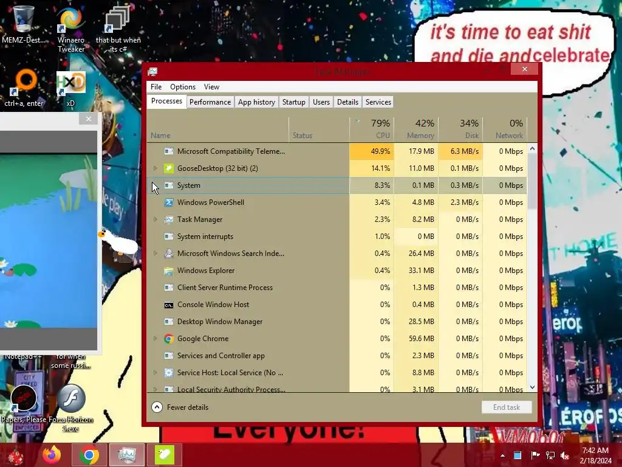Click the Start button ornament icon
Screen dimensions: 622x467
[16, 455]
